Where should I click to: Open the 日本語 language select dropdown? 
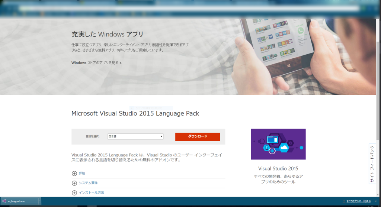tap(135, 136)
